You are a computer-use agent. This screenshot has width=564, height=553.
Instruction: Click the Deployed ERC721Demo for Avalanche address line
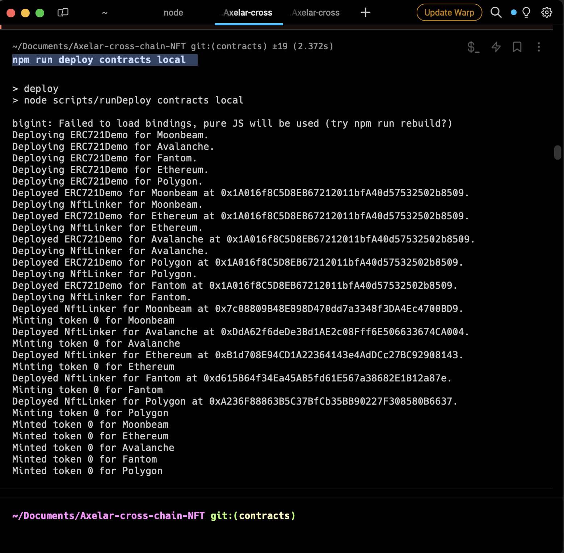pos(244,239)
